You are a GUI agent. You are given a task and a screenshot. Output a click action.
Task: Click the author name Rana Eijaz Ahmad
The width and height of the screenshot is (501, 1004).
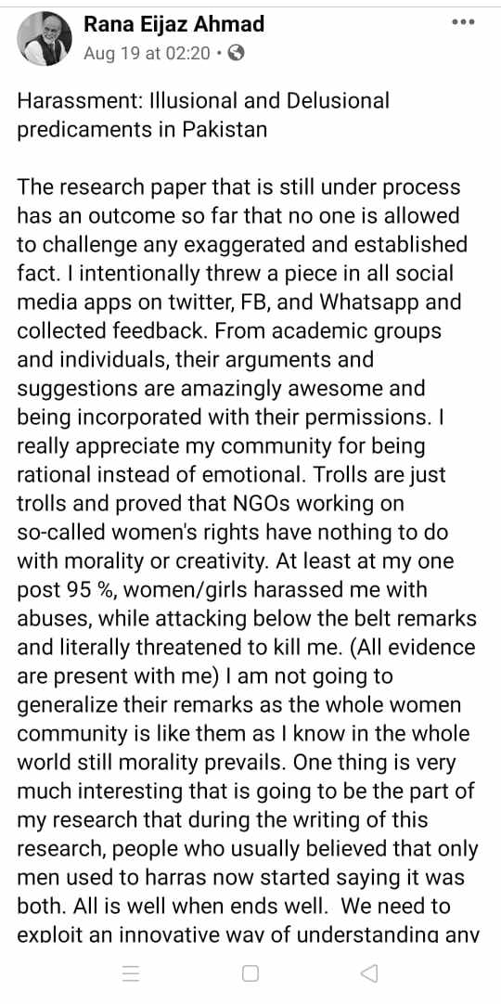[x=174, y=24]
